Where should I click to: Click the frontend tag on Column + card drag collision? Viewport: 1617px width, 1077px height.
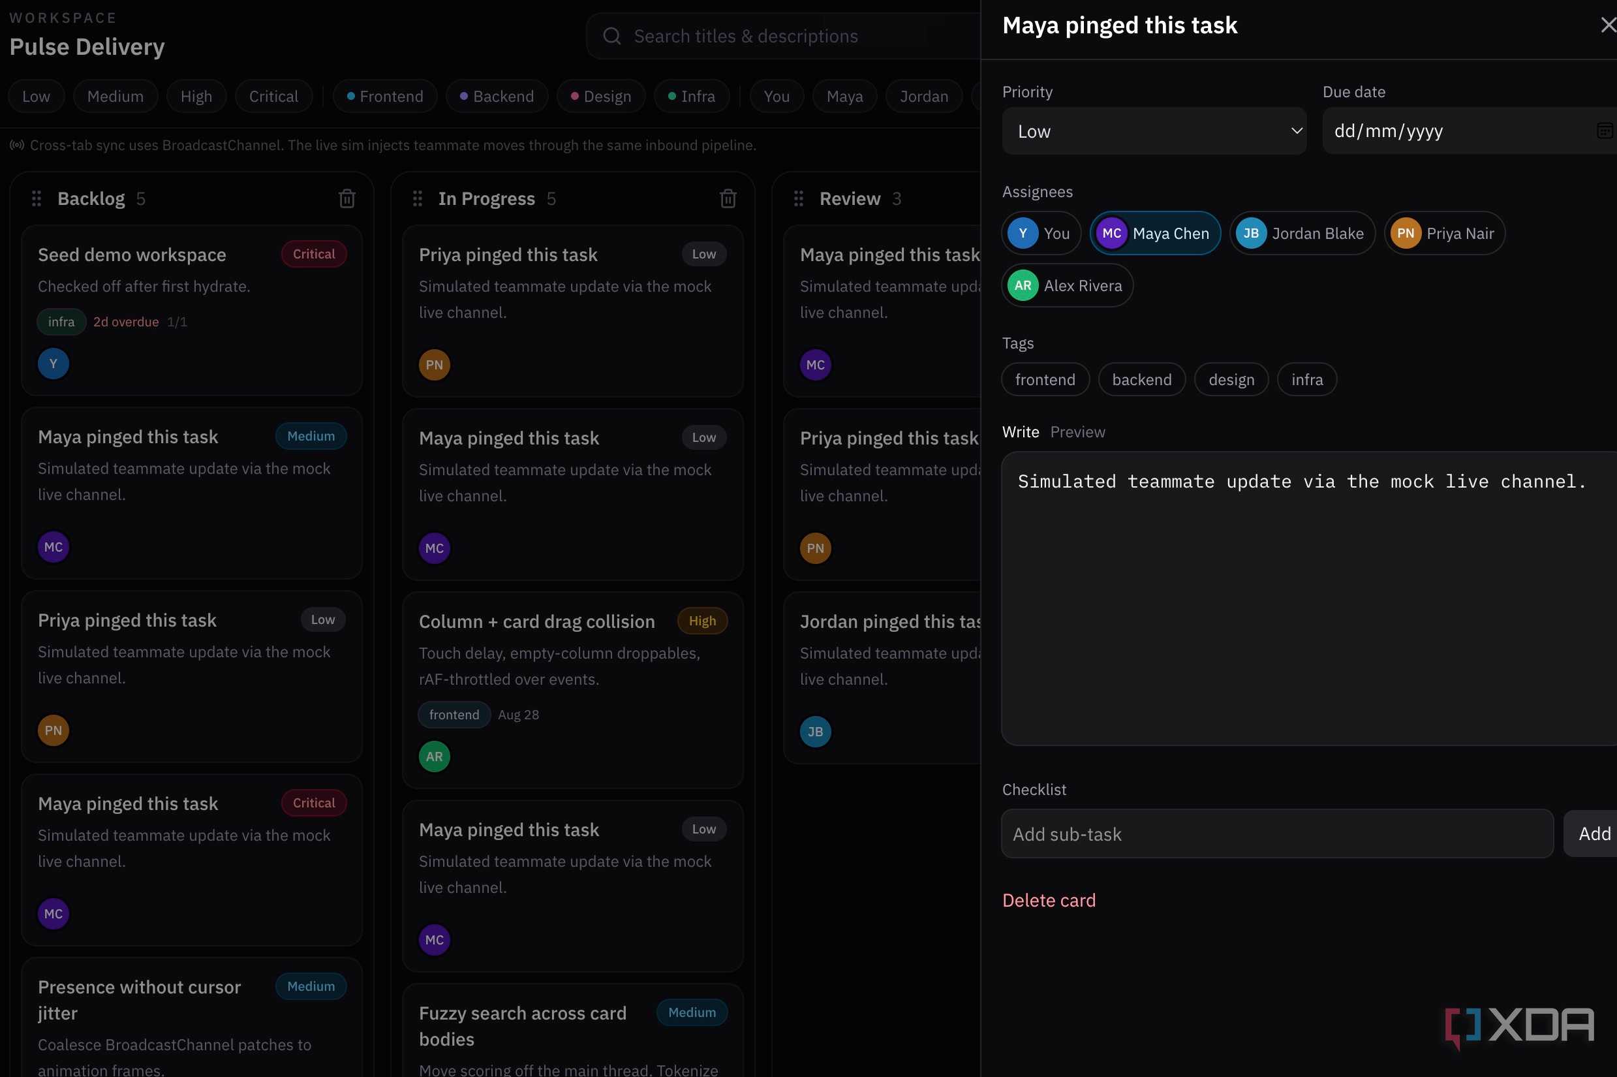point(454,714)
